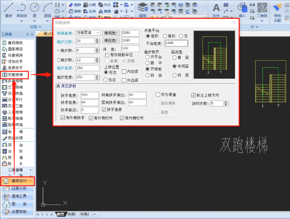Click the 扶手高度 input field

90,95
